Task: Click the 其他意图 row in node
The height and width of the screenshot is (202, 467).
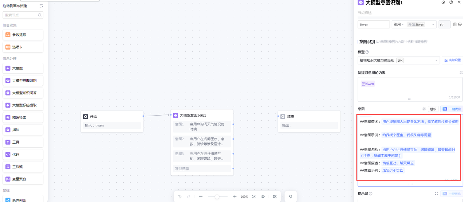Action: click(202, 168)
